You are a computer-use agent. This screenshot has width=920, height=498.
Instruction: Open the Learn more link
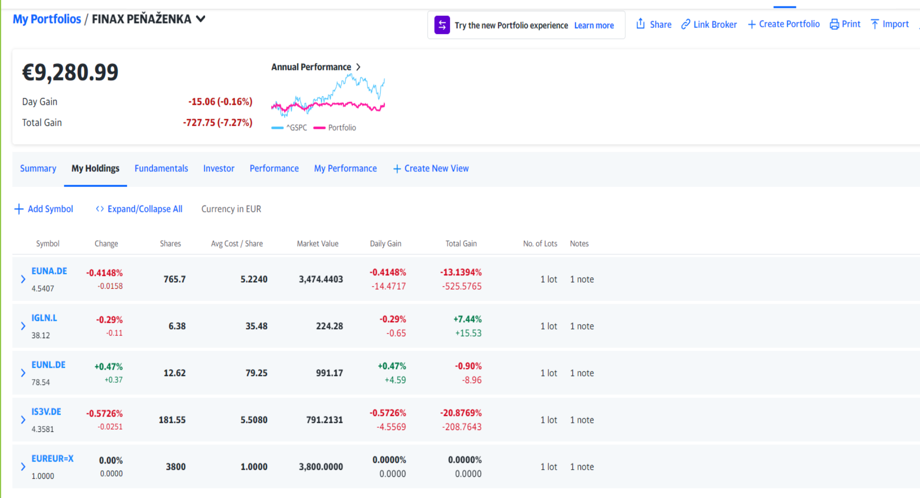click(594, 25)
